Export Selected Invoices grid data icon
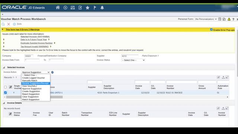 [x=223, y=77]
